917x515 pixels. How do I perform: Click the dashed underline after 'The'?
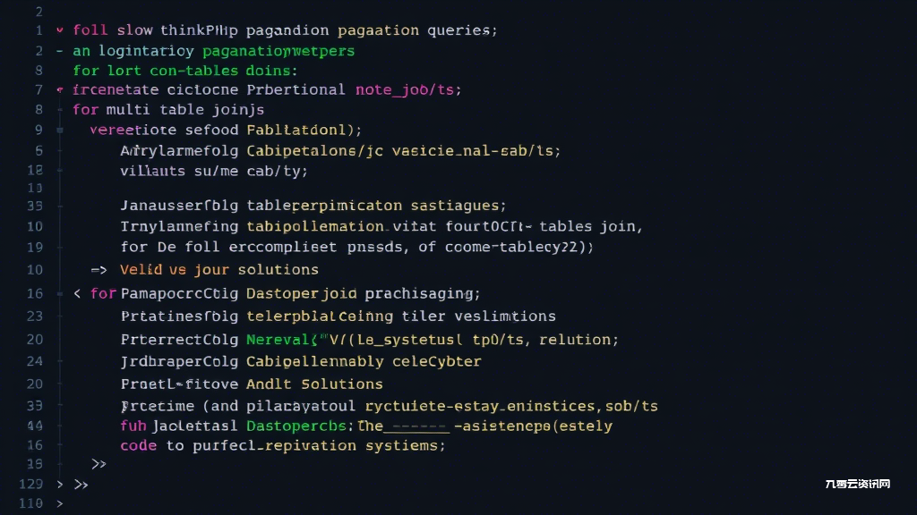tap(416, 426)
